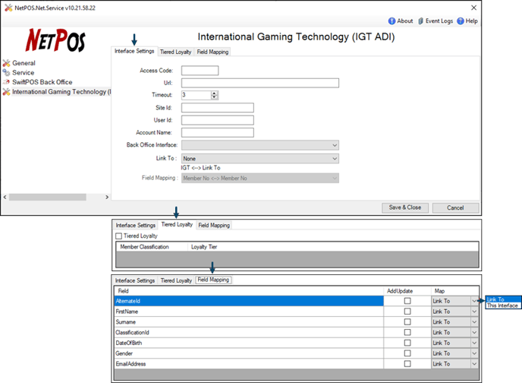Expand Map dropdown for EmailAddress row
The image size is (522, 383).
pyautogui.click(x=474, y=364)
